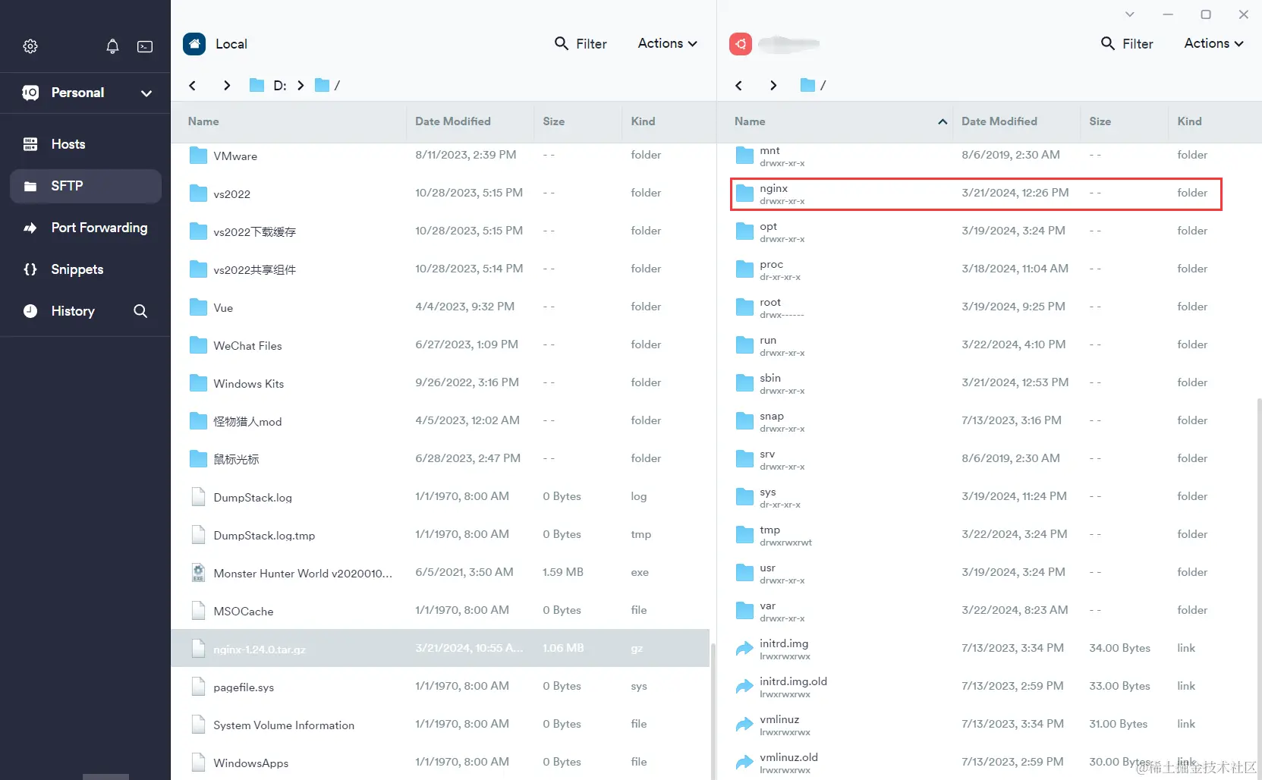Select D: drive in path breadcrumb
This screenshot has height=780, width=1262.
[x=269, y=85]
